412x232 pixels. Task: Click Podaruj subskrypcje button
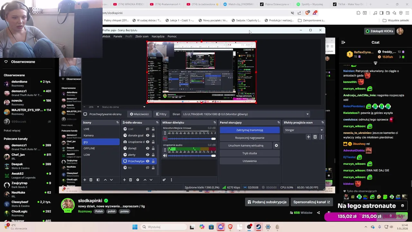(267, 202)
